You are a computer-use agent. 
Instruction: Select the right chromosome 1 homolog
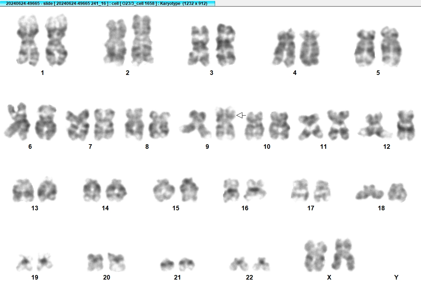[x=56, y=40]
